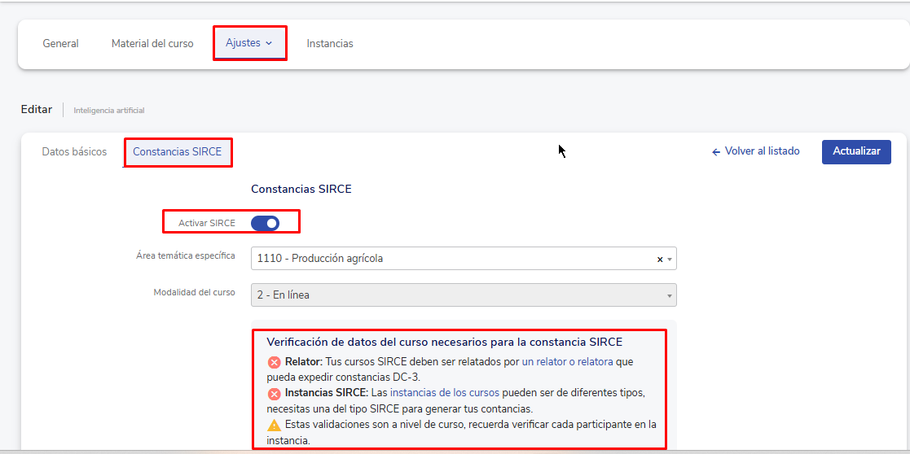This screenshot has width=910, height=454.
Task: Click the 'Inteligencia artificial' course name
Action: [x=108, y=110]
